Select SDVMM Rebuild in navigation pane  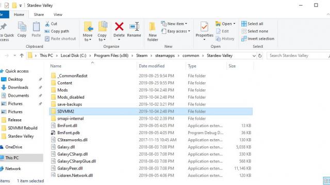(x=23, y=128)
